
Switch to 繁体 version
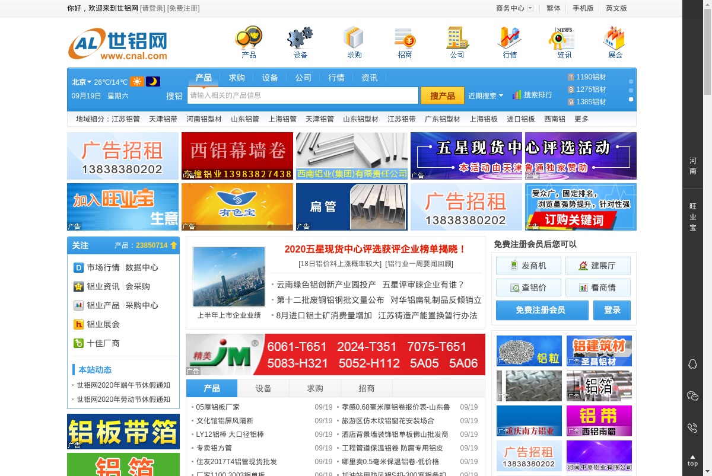click(x=554, y=8)
